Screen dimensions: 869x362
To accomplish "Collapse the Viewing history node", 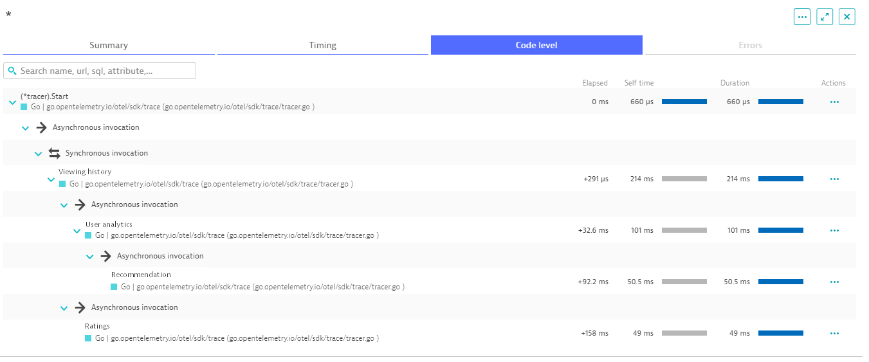I will 51,179.
